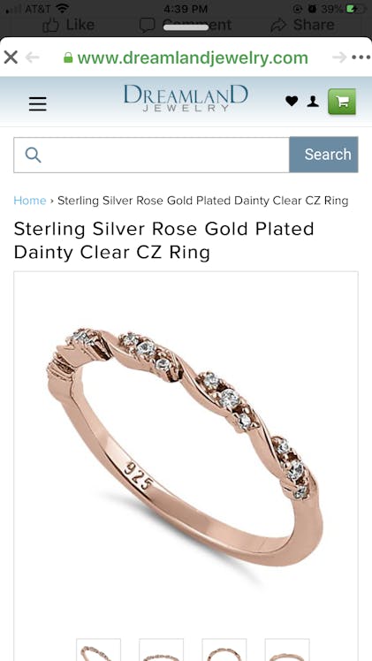The height and width of the screenshot is (661, 372).
Task: Open the wishlist heart icon
Action: tap(292, 101)
